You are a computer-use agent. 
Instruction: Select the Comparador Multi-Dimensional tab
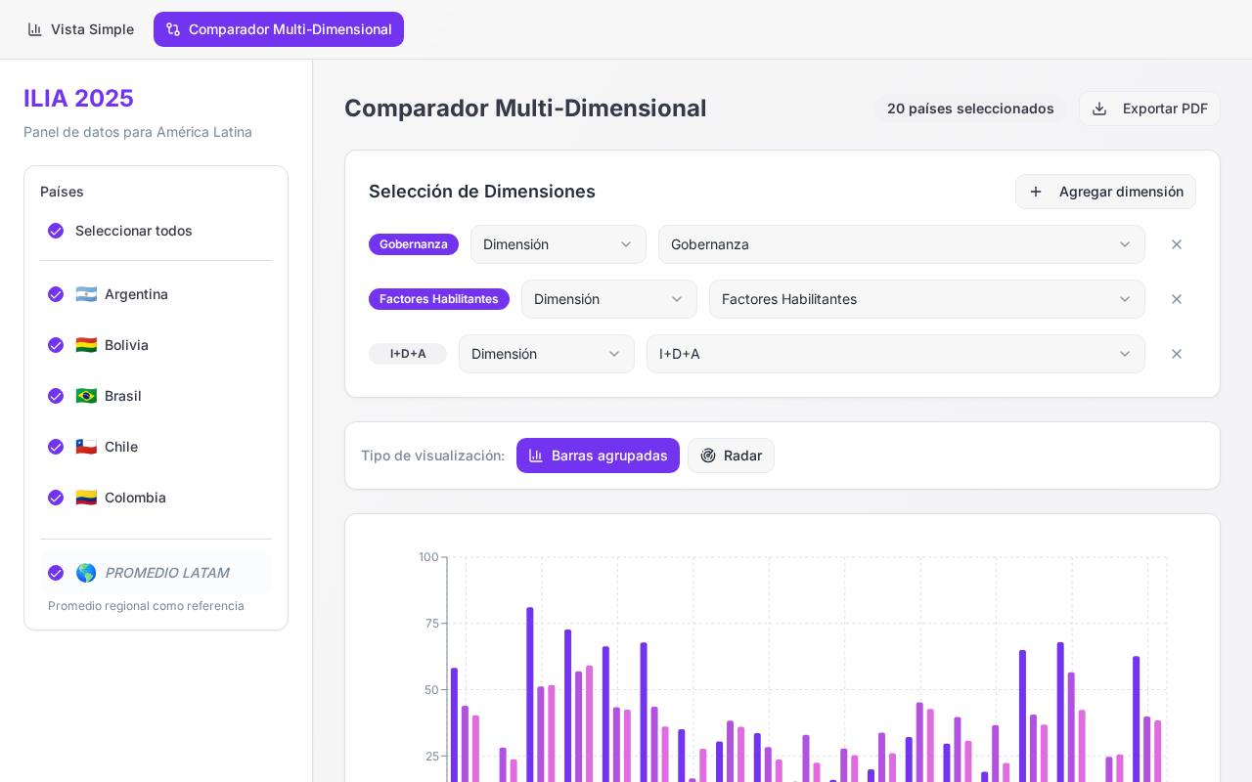coord(279,29)
